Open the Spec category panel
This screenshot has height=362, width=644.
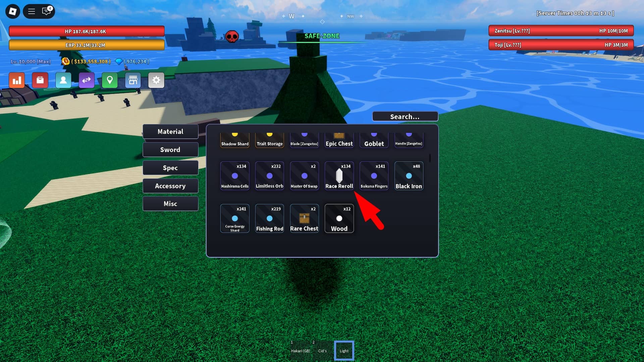170,168
